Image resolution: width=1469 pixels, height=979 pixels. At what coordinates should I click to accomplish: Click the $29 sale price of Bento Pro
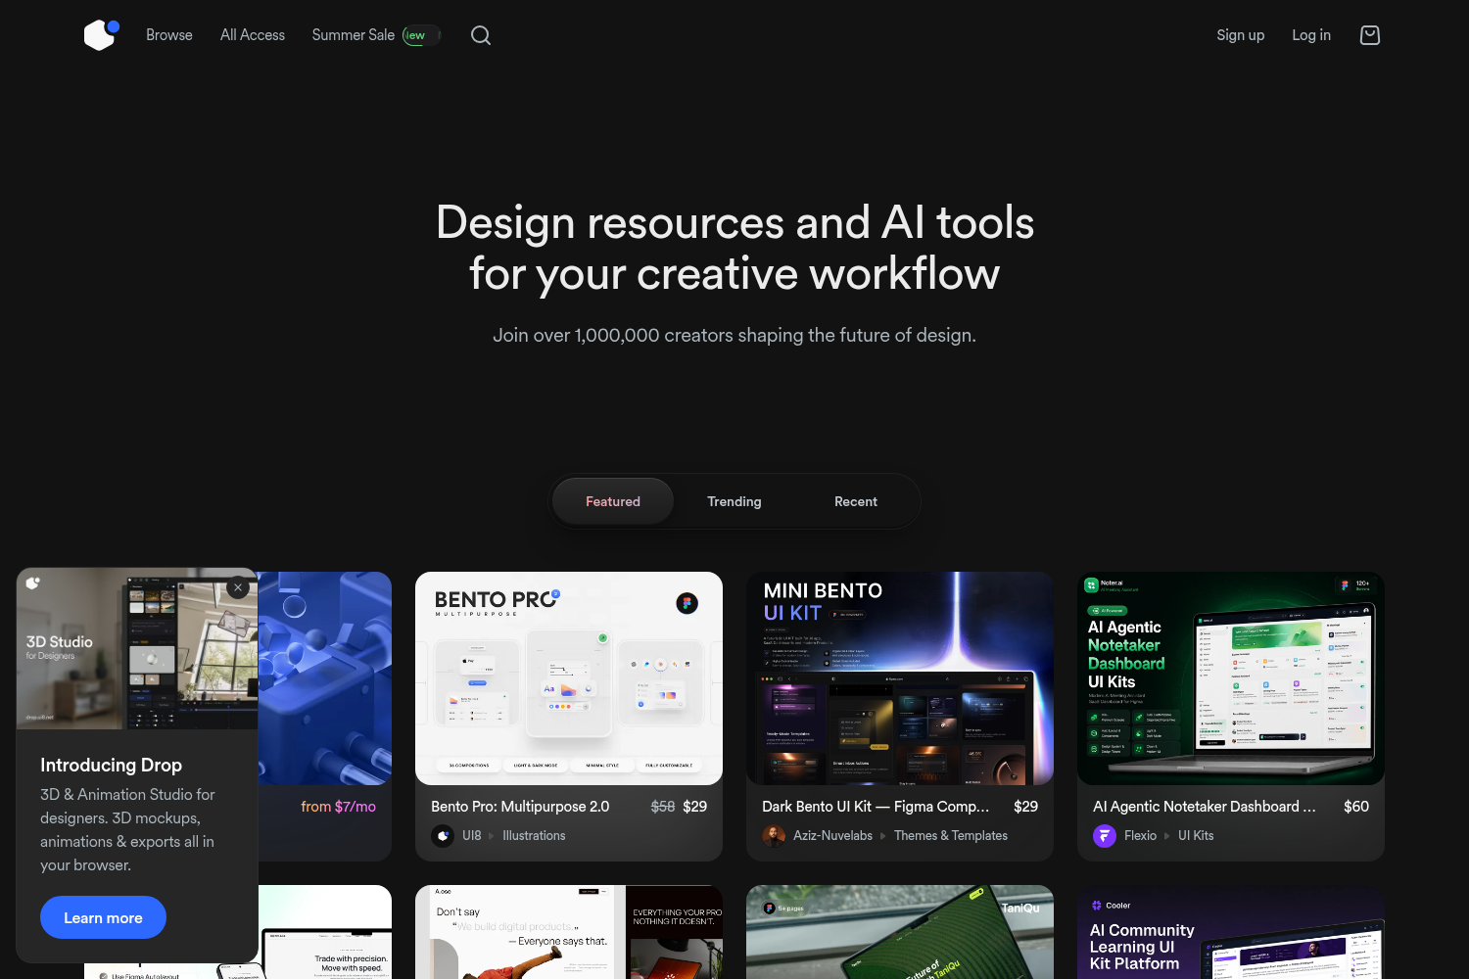(694, 807)
